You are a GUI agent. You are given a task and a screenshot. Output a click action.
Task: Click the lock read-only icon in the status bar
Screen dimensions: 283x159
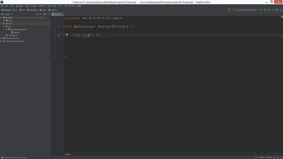[x=274, y=158]
